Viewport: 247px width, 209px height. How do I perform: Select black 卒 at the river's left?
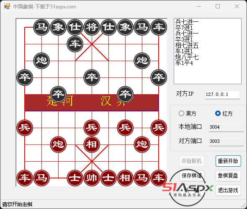tap(58, 94)
